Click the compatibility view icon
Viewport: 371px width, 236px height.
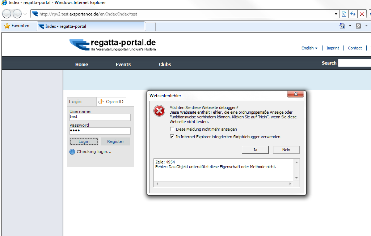[x=344, y=14]
